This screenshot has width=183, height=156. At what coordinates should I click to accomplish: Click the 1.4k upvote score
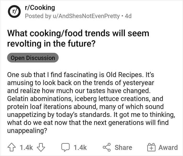26,147
